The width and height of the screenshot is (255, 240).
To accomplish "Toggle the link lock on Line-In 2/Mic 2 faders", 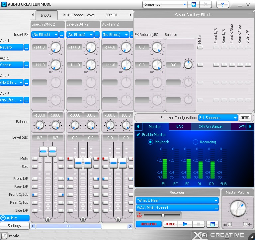I will point(48,219).
